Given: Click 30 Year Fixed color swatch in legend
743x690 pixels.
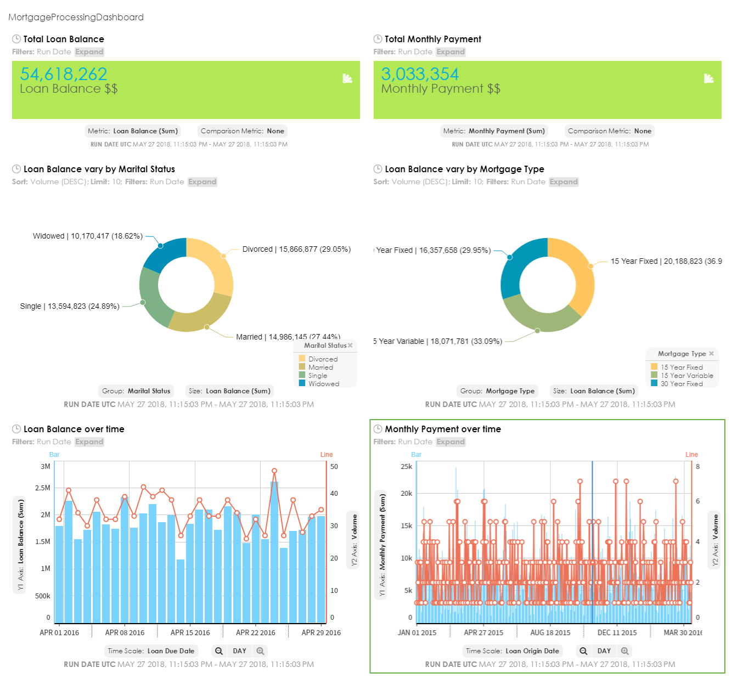Looking at the screenshot, I should pos(654,383).
